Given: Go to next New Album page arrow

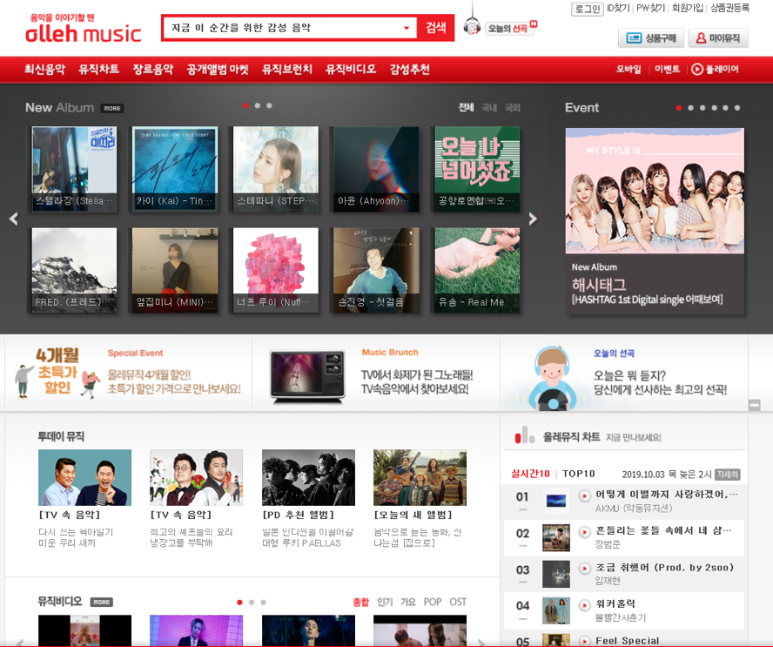Looking at the screenshot, I should [x=533, y=219].
